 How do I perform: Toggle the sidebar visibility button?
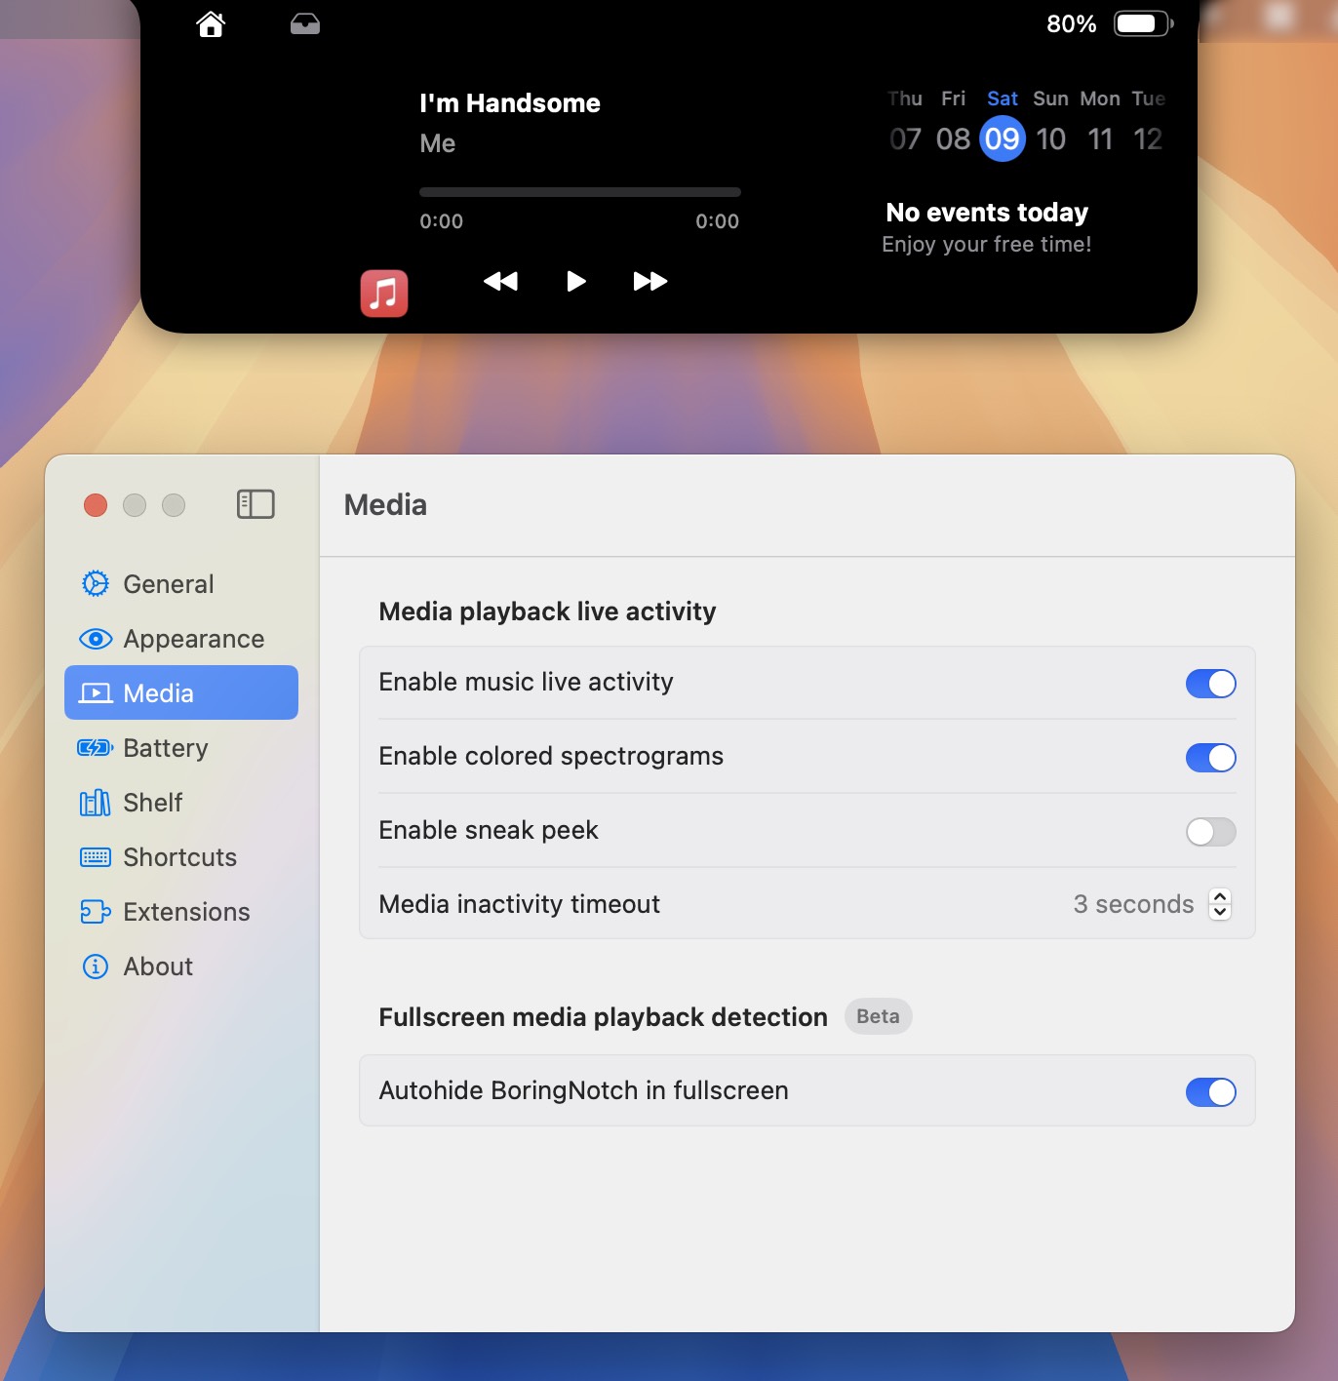click(x=255, y=505)
